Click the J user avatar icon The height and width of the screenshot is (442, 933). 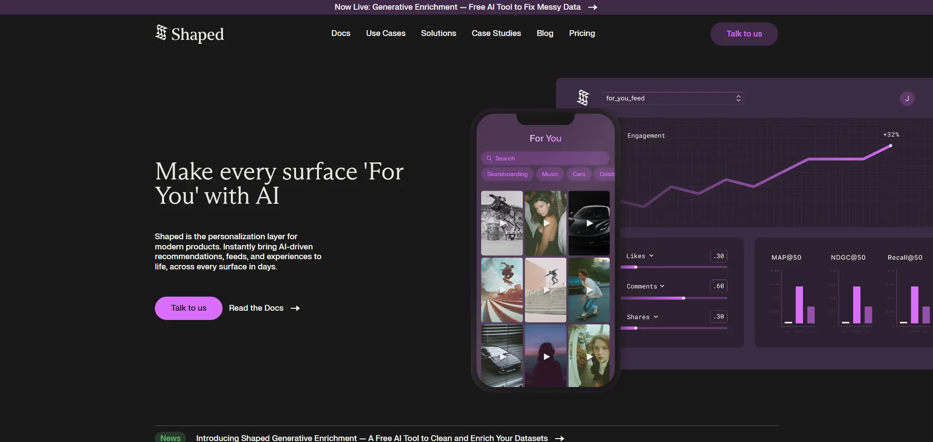tap(907, 99)
